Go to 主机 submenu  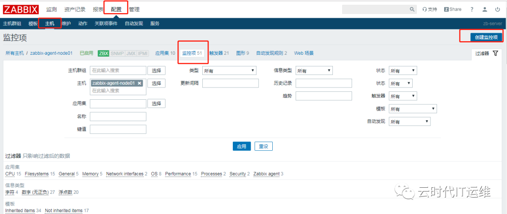[x=49, y=23]
